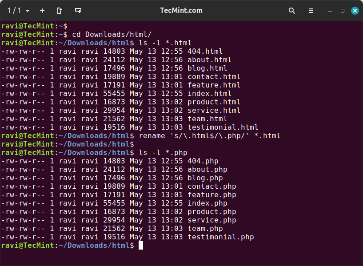
Task: Select the index.html file name
Action: coord(209,93)
